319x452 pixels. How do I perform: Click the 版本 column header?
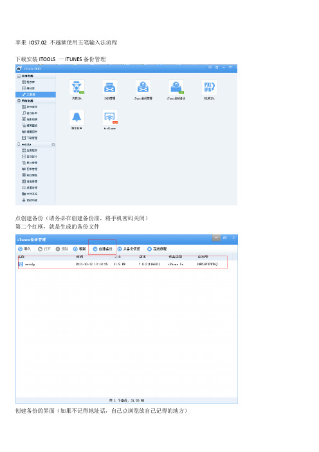coord(143,256)
